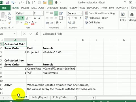The height and width of the screenshot is (102, 136).
Task: Undo the last action
Action: (13, 3)
